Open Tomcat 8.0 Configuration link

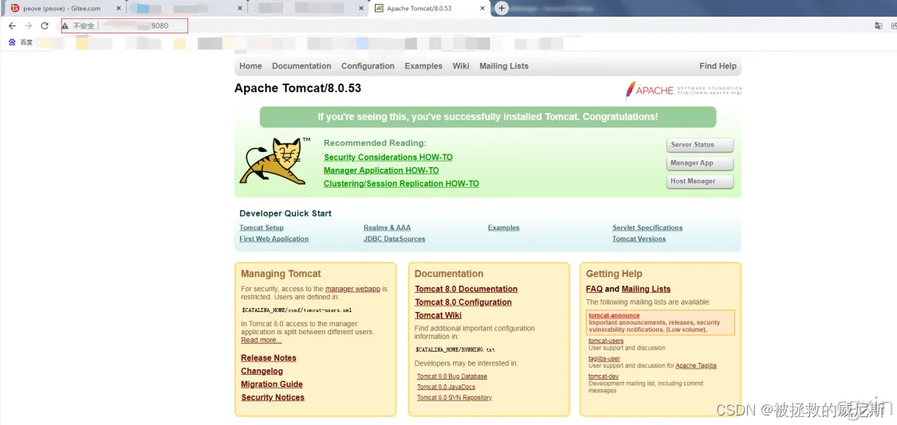pos(463,302)
